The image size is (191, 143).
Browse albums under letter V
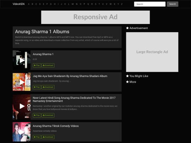click(106, 4)
